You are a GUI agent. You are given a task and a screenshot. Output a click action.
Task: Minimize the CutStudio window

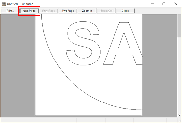point(153,4)
